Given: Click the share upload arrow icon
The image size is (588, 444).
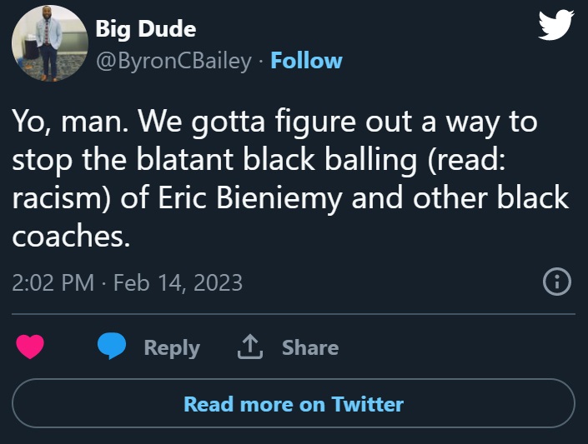Looking at the screenshot, I should click(x=249, y=347).
